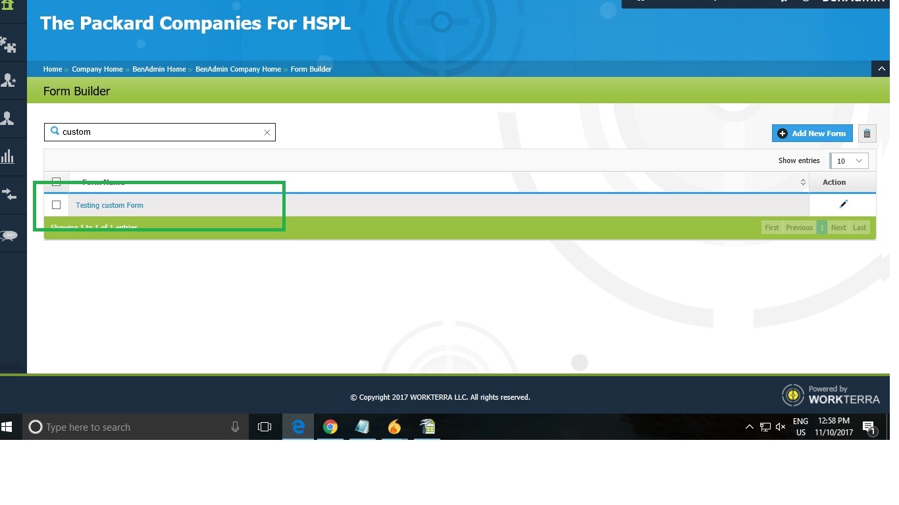
Task: Focus the form search input field
Action: [160, 132]
